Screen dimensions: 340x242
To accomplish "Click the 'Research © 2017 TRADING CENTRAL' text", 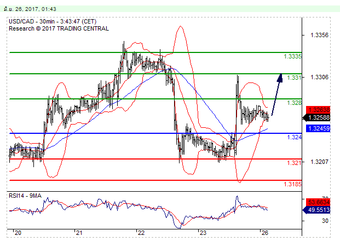I will 59,28.
